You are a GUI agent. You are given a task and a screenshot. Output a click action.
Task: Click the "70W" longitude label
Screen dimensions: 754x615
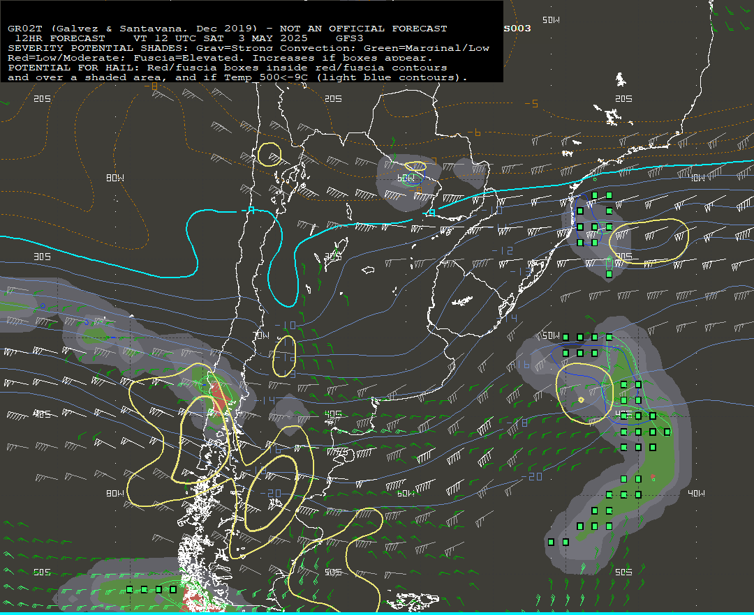[262, 335]
